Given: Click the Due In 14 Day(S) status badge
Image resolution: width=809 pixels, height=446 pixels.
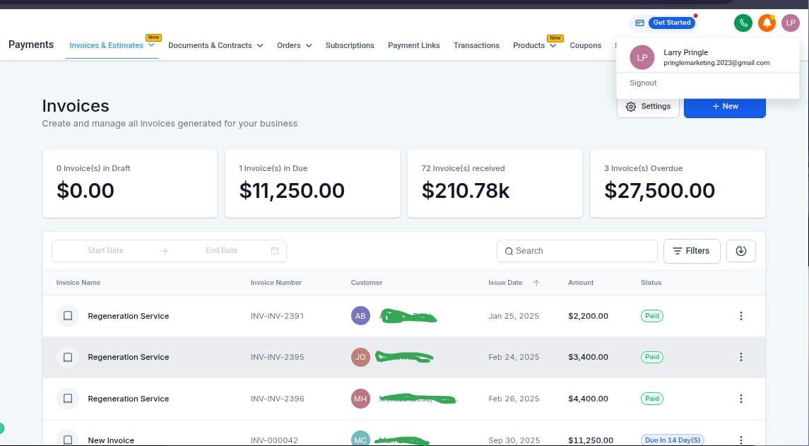Looking at the screenshot, I should tap(672, 440).
